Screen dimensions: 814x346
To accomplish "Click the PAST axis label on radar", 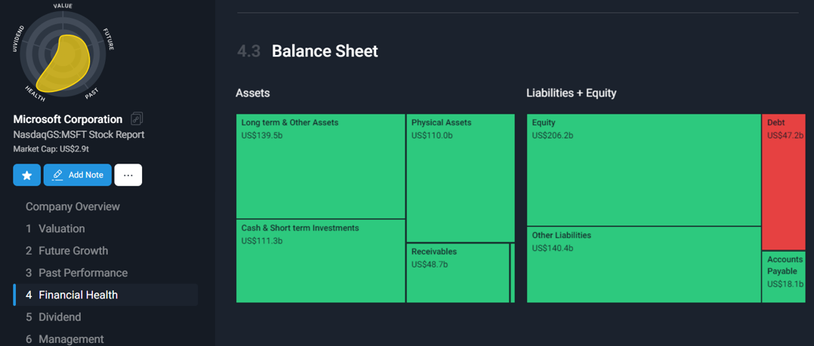I will pyautogui.click(x=91, y=93).
